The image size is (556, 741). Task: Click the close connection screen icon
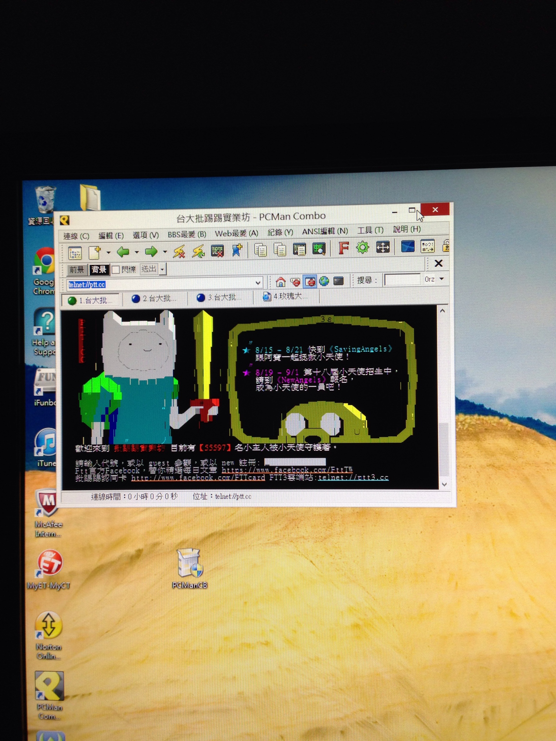217,251
